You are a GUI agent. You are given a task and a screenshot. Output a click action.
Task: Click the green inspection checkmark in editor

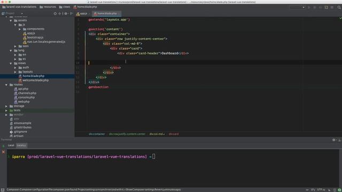click(340, 19)
